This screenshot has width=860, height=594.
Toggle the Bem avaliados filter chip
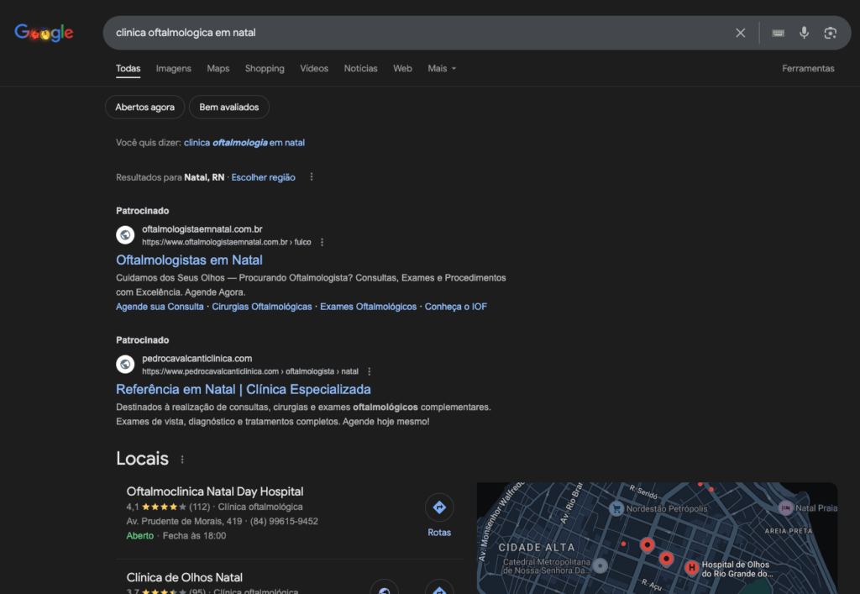pos(228,107)
